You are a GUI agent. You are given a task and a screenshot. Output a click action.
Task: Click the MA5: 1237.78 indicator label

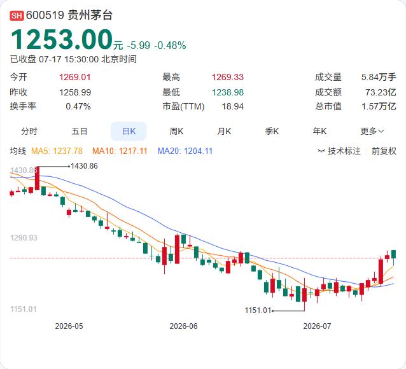57,151
